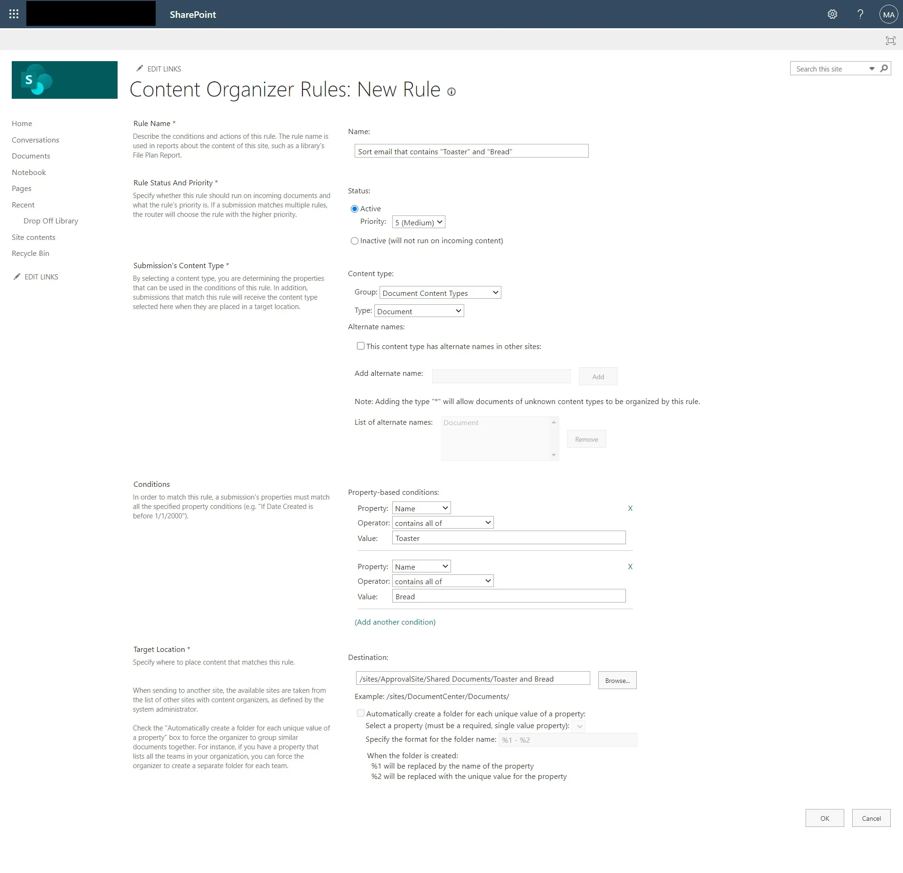903x873 pixels.
Task: Click the Browse button for destination
Action: (617, 681)
